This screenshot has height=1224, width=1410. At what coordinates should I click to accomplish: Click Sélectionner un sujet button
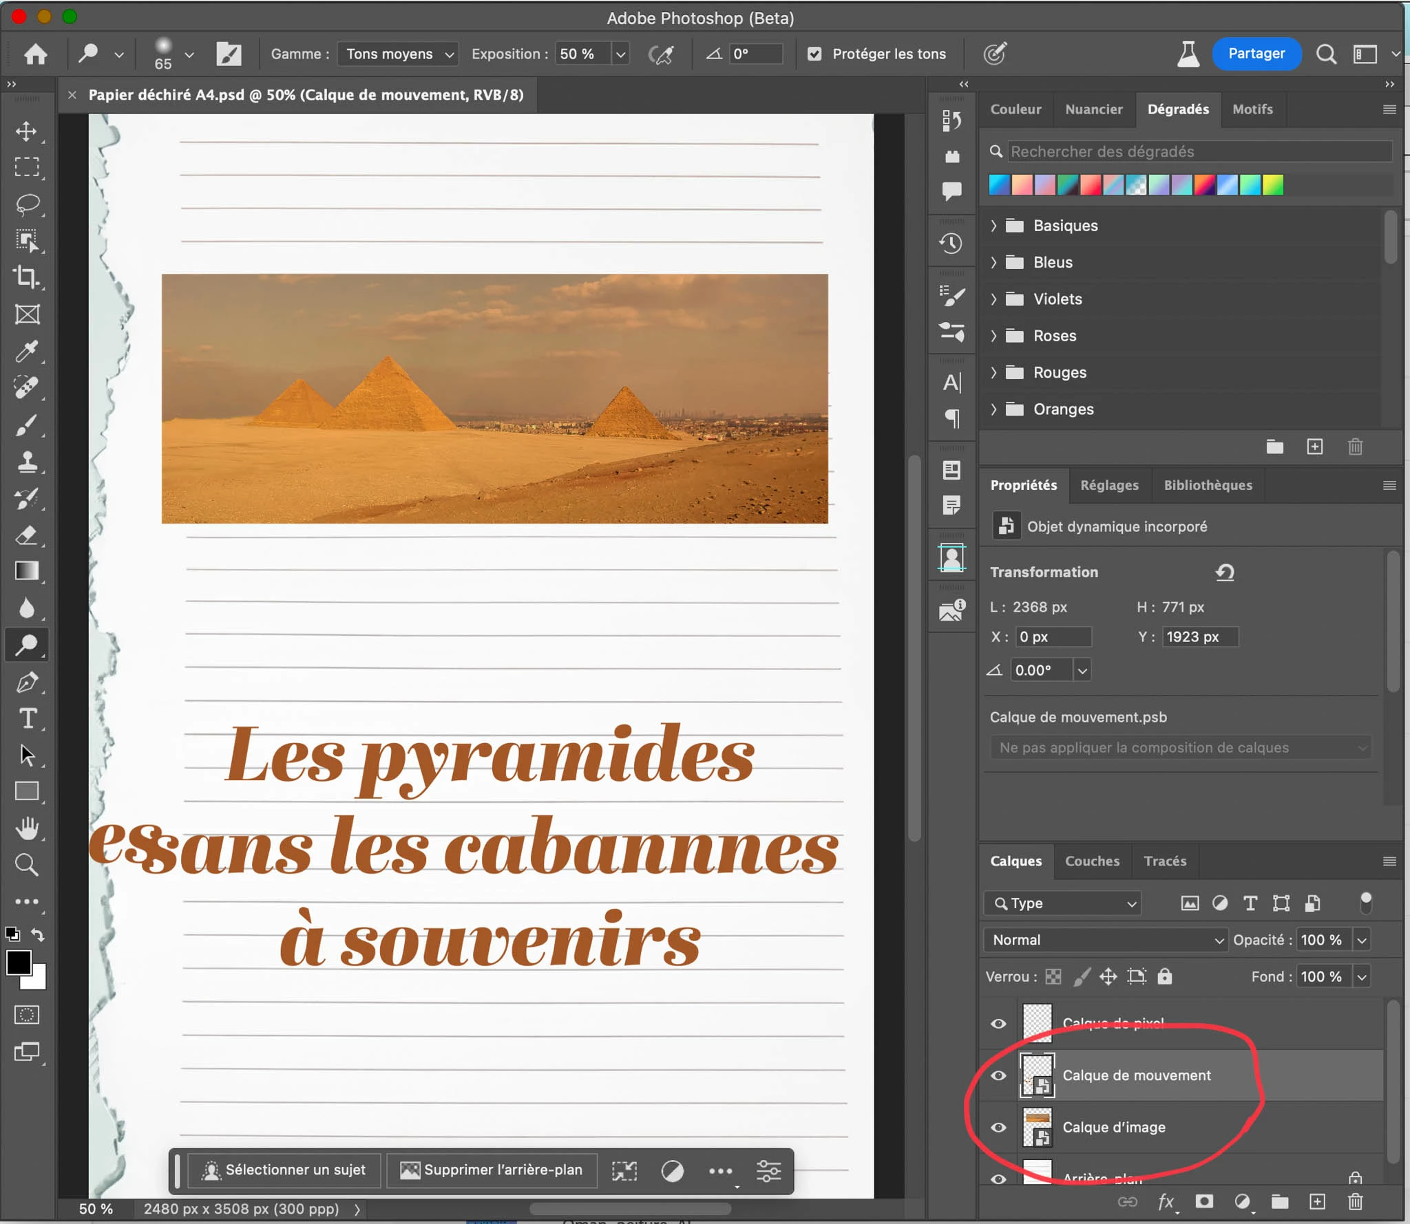[x=284, y=1170]
